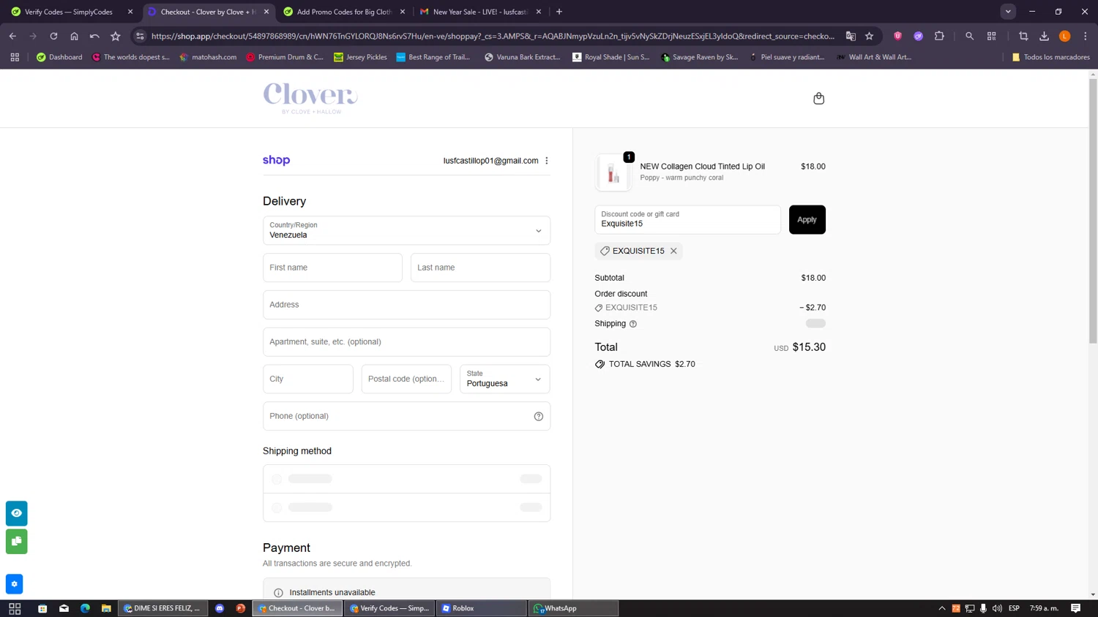
Task: Open Dashboard bookmark
Action: 59,57
